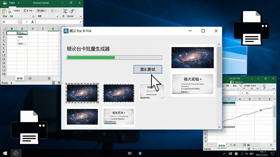The height and width of the screenshot is (157, 280).
Task: Click column header B in left Excel
Action: tap(12, 29)
